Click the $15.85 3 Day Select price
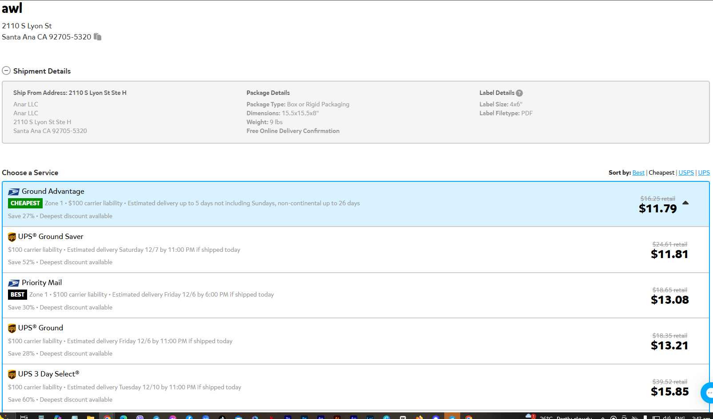This screenshot has width=713, height=419. pos(669,392)
